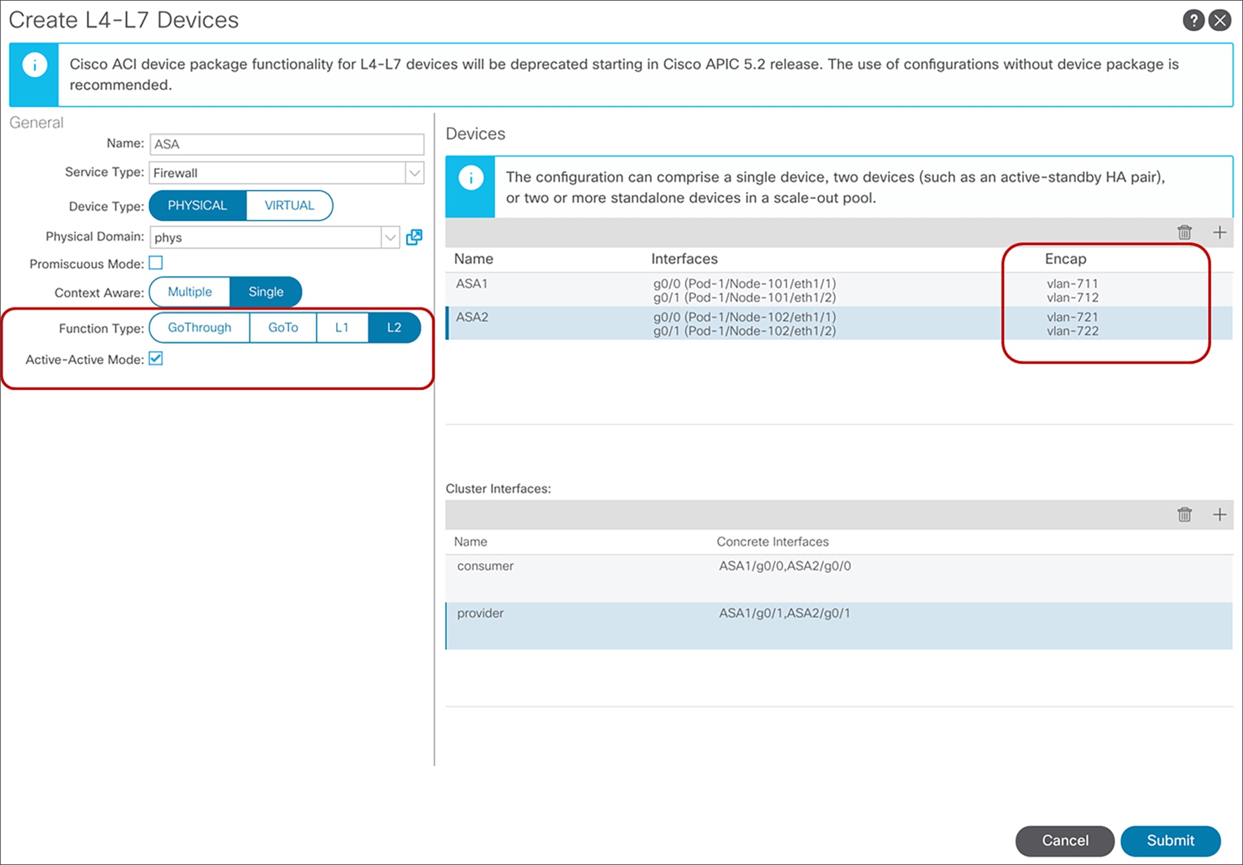Select the ASA1 device row
The height and width of the screenshot is (865, 1243).
(x=839, y=290)
